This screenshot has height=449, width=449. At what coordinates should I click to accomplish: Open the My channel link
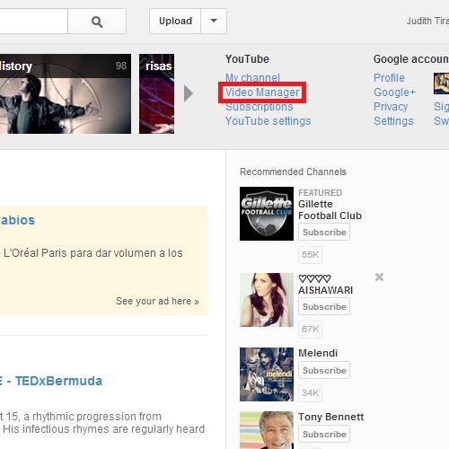[x=252, y=78]
